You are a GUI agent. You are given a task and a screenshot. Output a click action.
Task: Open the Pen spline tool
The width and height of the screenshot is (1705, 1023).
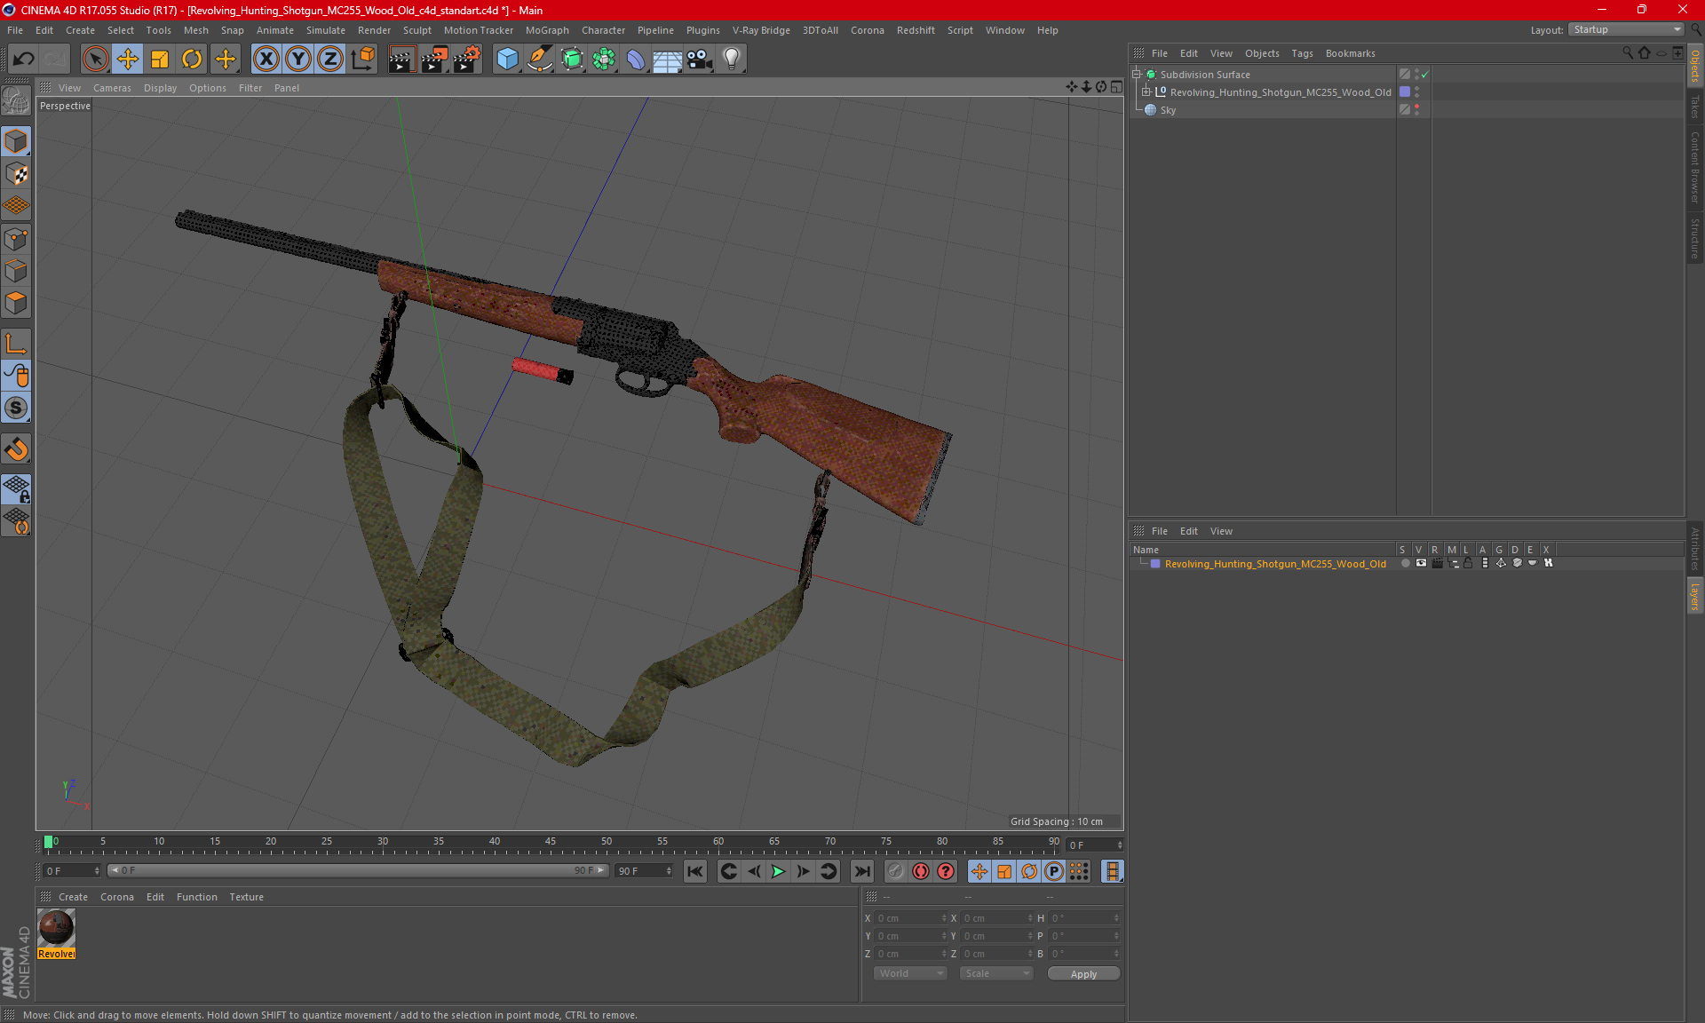click(539, 59)
